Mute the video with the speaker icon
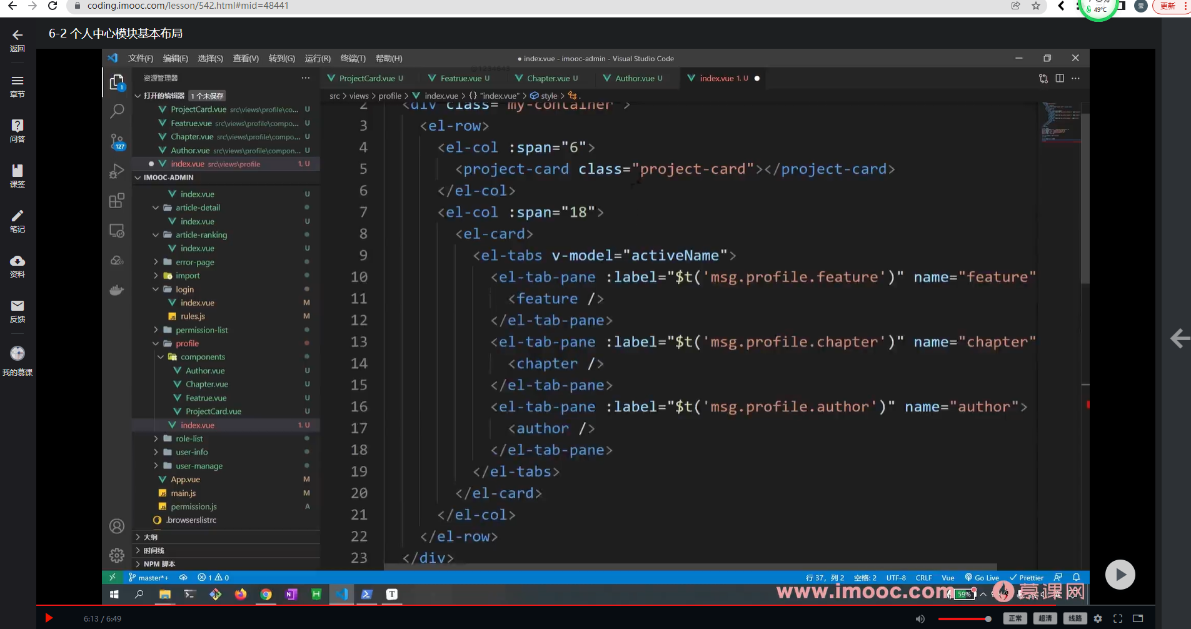This screenshot has width=1191, height=629. 920,618
